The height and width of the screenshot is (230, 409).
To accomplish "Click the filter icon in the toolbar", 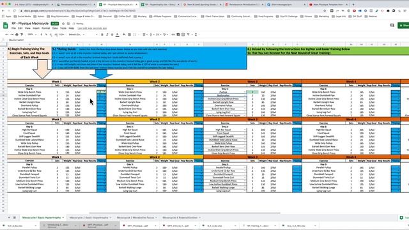I will 189,34.
